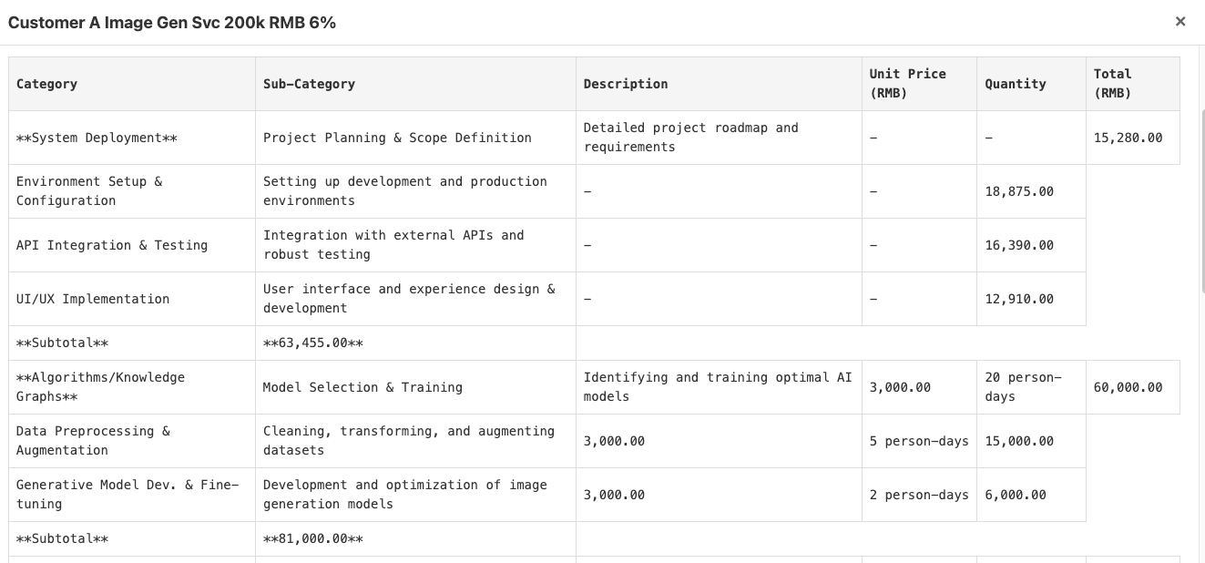Select Generative Model Dev. & Fine-tuning cell
1205x563 pixels.
point(127,495)
